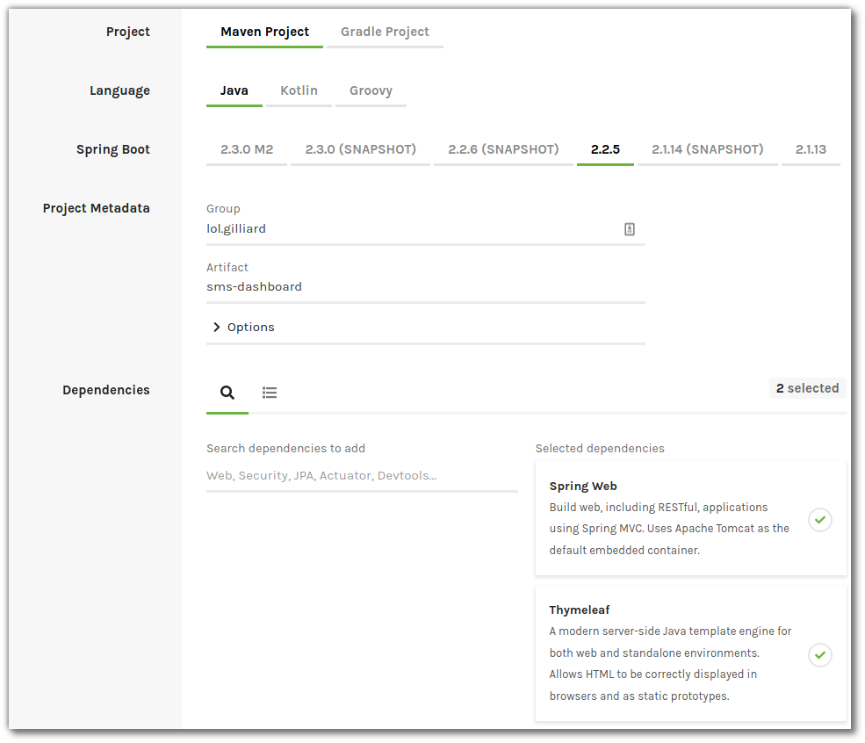Select Groovy language
This screenshot has height=743, width=865.
click(371, 90)
